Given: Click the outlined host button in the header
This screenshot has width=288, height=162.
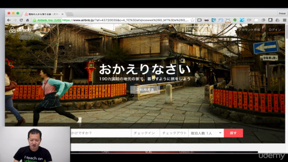Looking at the screenshot, I should 198,30.
